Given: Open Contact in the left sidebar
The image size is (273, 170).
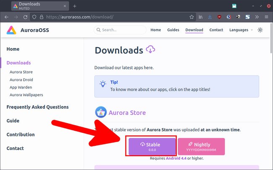Looking at the screenshot, I should (x=15, y=148).
